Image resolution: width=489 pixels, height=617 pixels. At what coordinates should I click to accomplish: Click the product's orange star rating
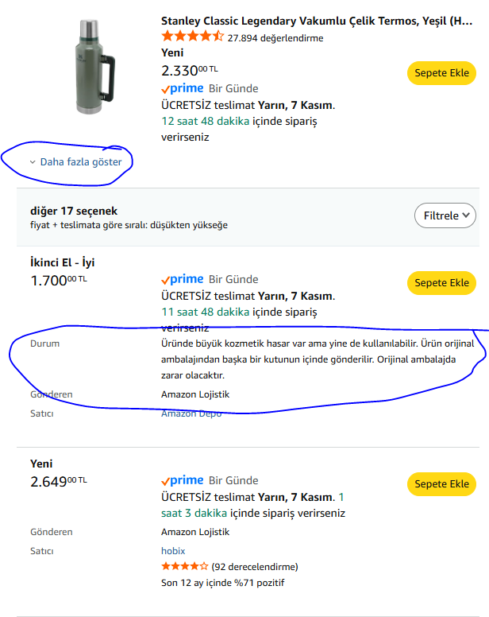click(x=192, y=37)
